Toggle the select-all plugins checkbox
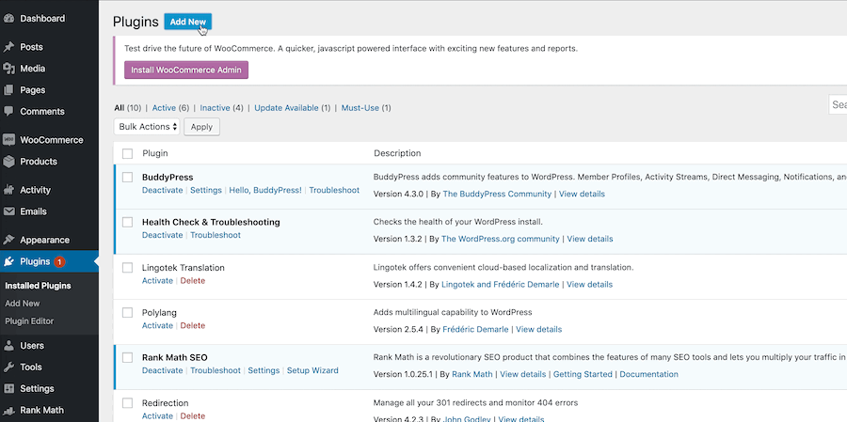This screenshot has width=847, height=422. tap(128, 153)
